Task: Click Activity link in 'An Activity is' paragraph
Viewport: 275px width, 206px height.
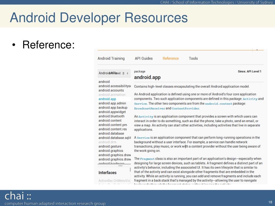Action: (146, 117)
